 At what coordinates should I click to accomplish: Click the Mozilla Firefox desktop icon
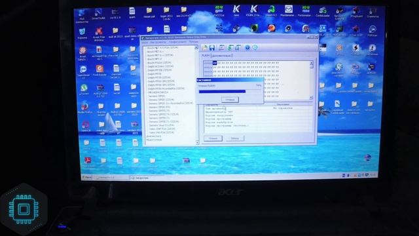84,108
